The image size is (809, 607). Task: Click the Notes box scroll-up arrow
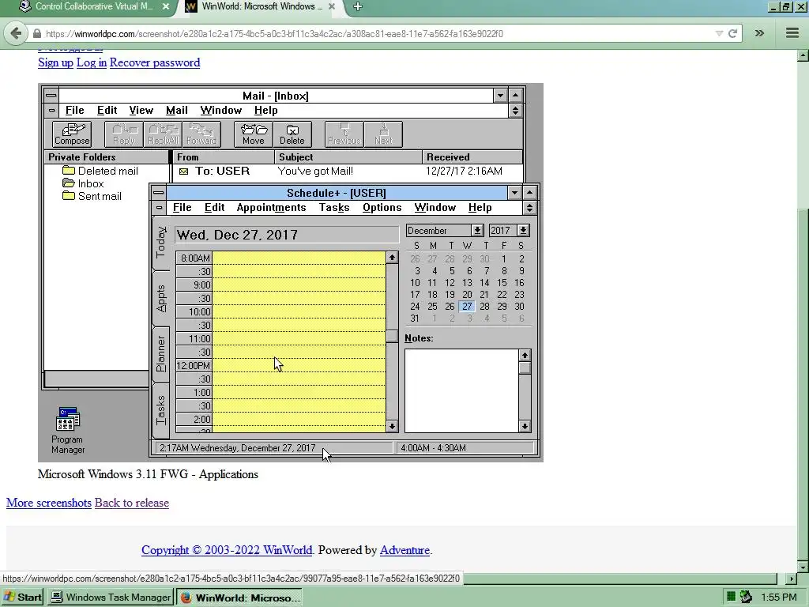(x=525, y=355)
